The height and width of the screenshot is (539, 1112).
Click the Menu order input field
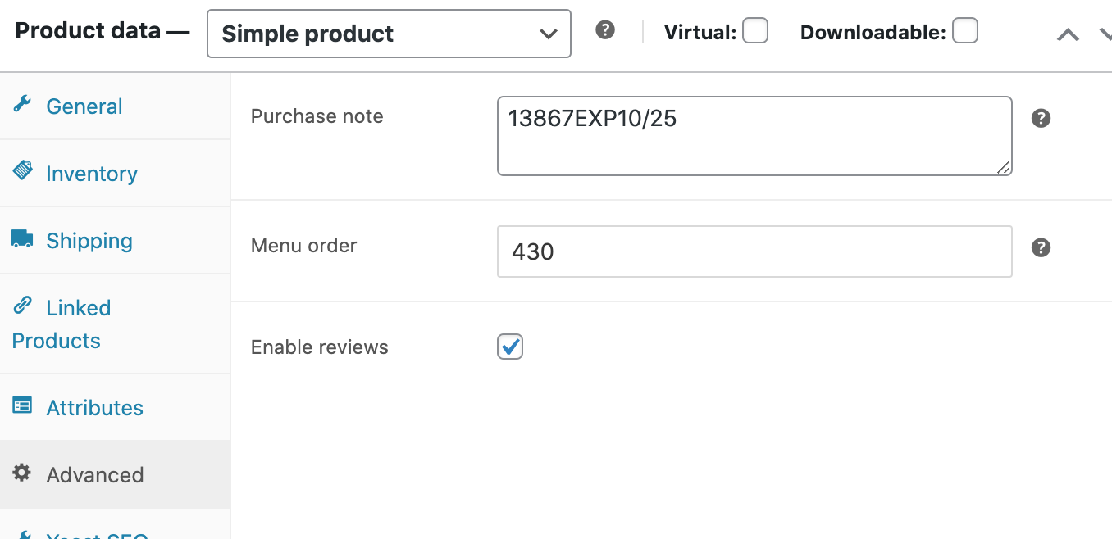pos(754,251)
